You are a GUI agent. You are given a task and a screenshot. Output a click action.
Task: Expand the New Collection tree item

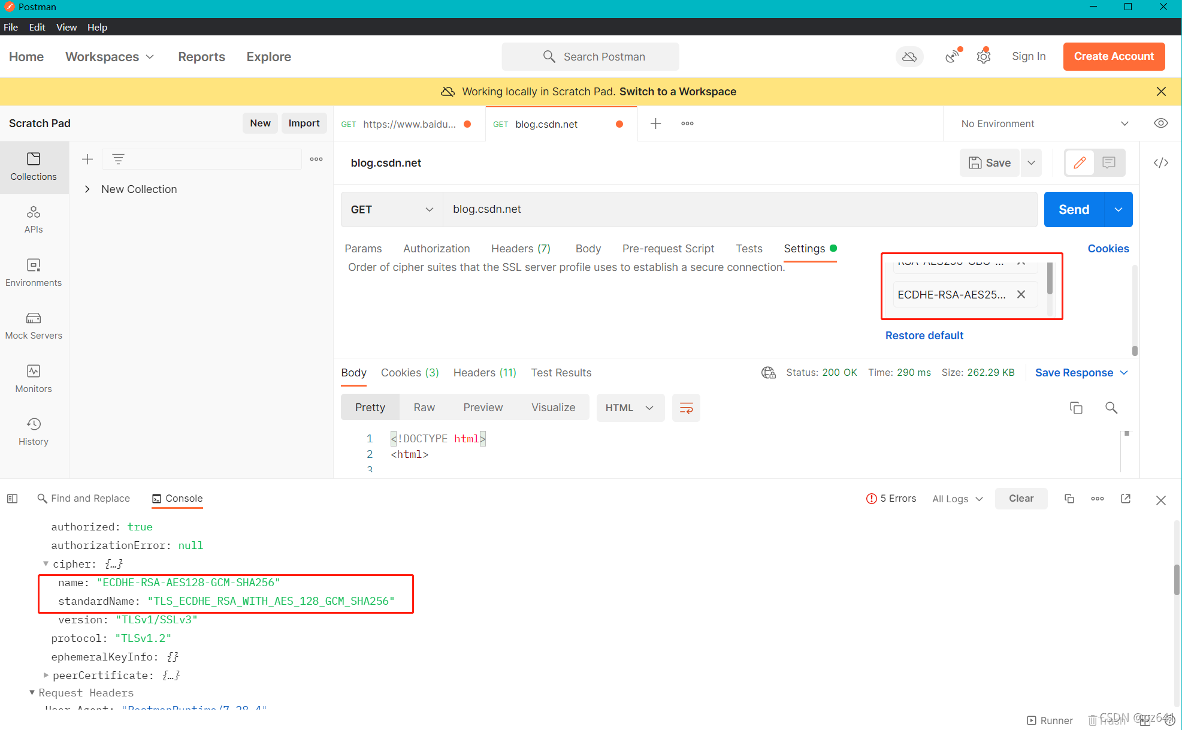coord(87,189)
